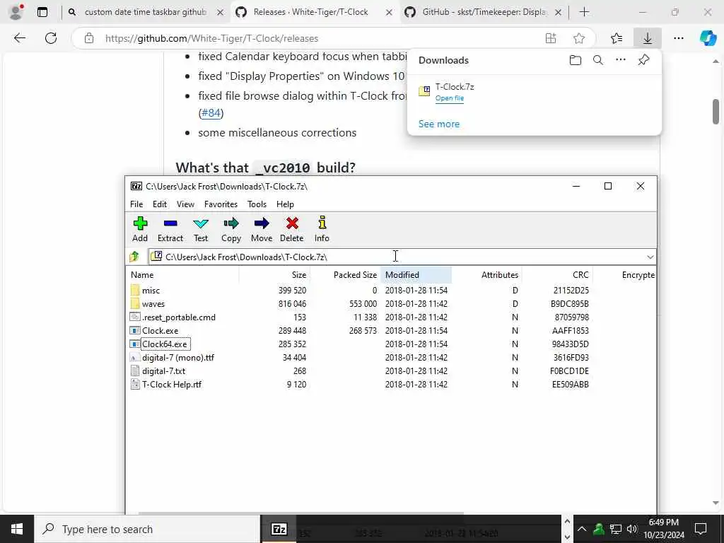Click 7-Zip taskbar icon
The image size is (724, 543).
(x=279, y=529)
